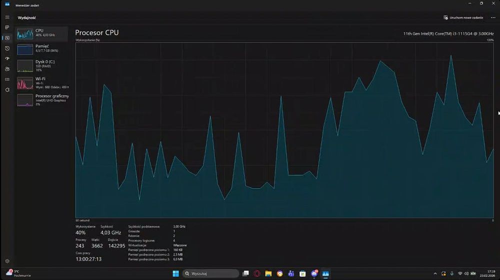500x280 pixels.
Task: Open the hamburger navigation menu
Action: [7, 17]
